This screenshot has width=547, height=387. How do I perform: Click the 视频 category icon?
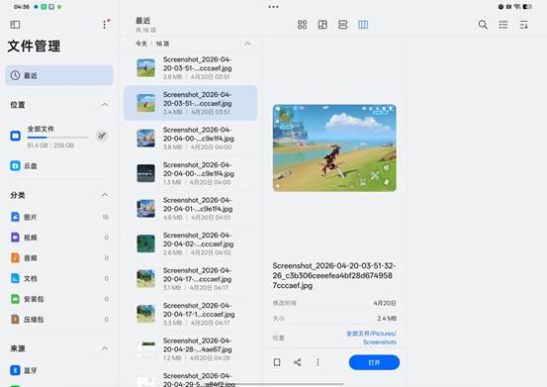pyautogui.click(x=15, y=238)
